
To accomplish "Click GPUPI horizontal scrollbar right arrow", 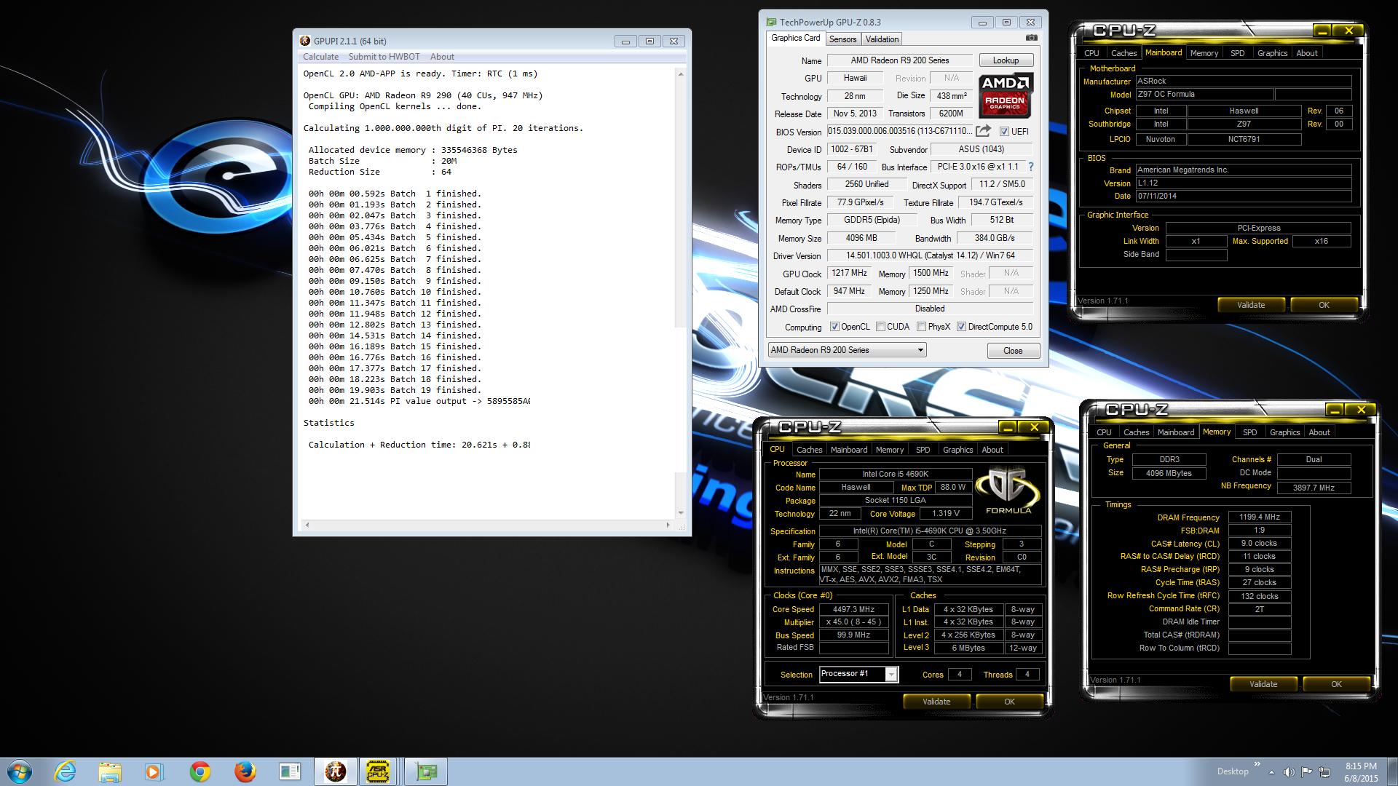I will [x=668, y=524].
